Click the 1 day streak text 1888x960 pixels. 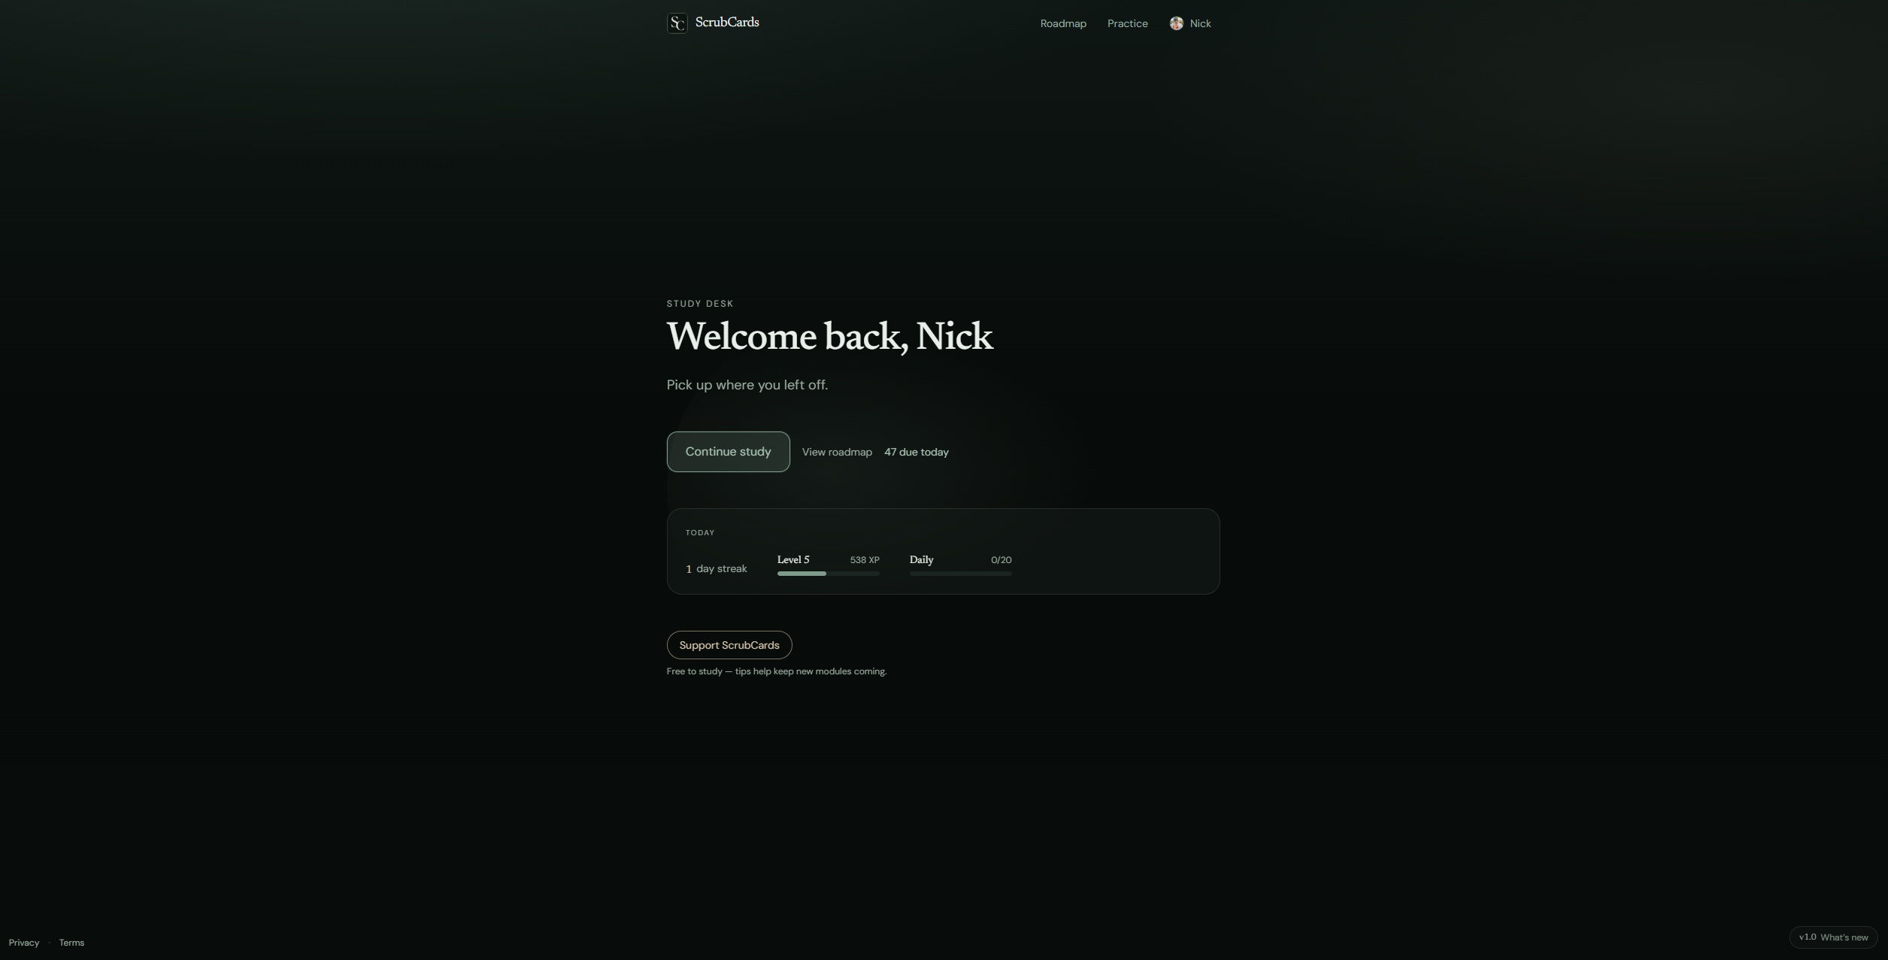[x=717, y=569]
